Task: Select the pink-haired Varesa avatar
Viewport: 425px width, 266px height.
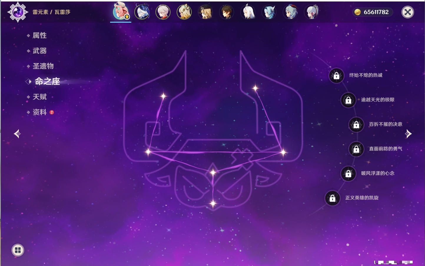Action: [x=121, y=12]
